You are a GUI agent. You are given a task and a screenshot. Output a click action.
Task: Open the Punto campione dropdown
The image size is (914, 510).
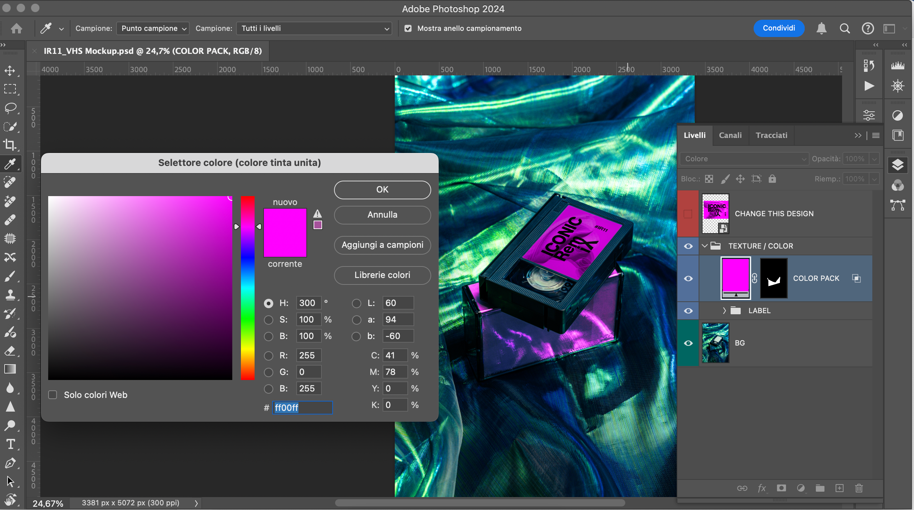tap(153, 28)
